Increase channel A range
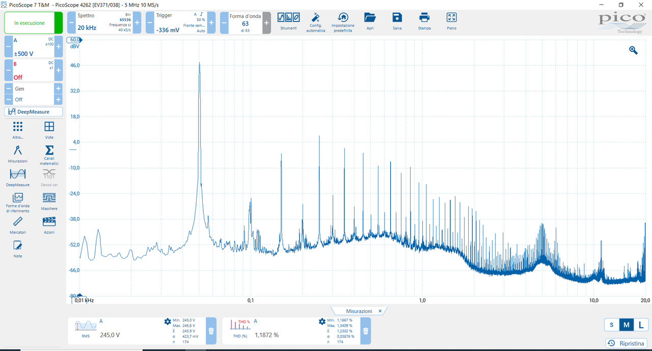The width and height of the screenshot is (652, 351). (59, 47)
